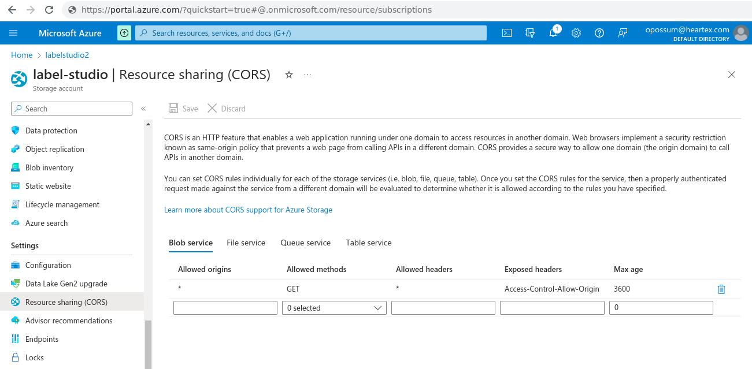This screenshot has height=369, width=752.
Task: Open portal settings gear icon
Action: point(576,33)
